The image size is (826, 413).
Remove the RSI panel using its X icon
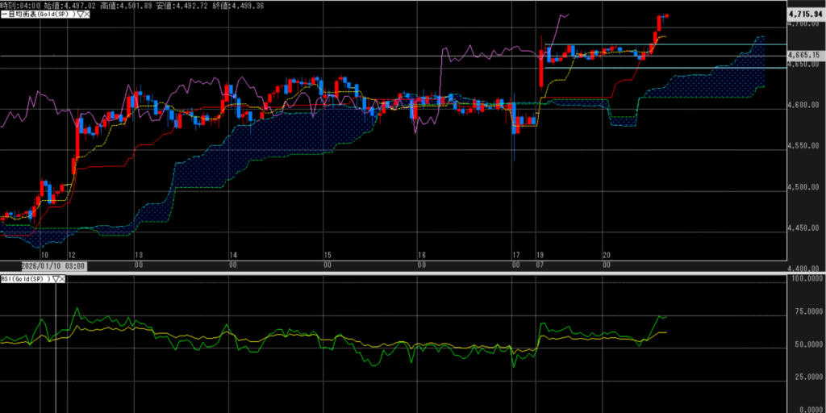(x=62, y=279)
